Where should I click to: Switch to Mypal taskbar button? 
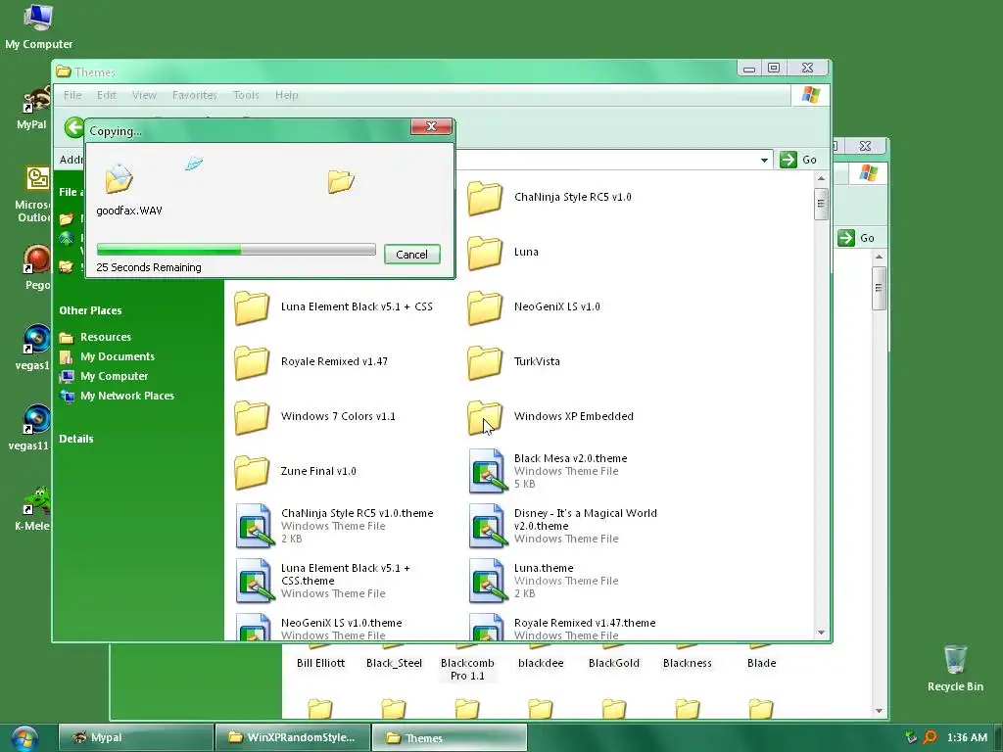135,737
